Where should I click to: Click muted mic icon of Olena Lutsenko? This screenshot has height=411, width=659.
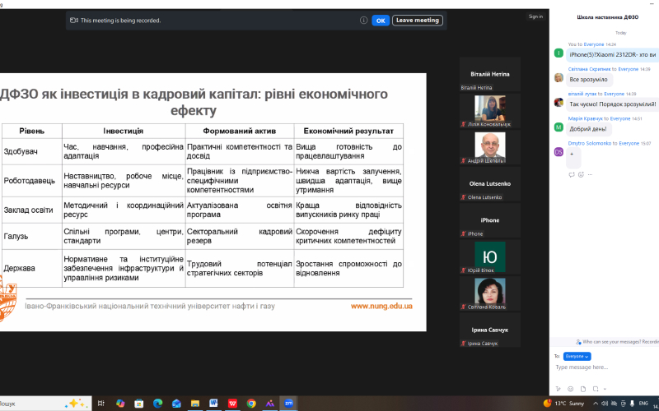coord(464,197)
